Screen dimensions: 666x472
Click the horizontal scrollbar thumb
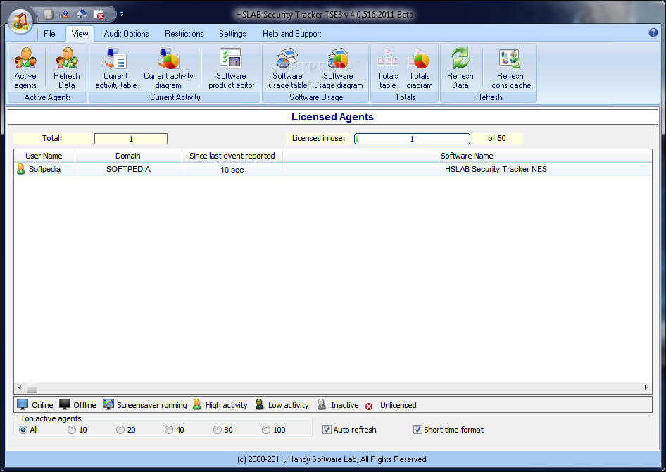[x=32, y=387]
